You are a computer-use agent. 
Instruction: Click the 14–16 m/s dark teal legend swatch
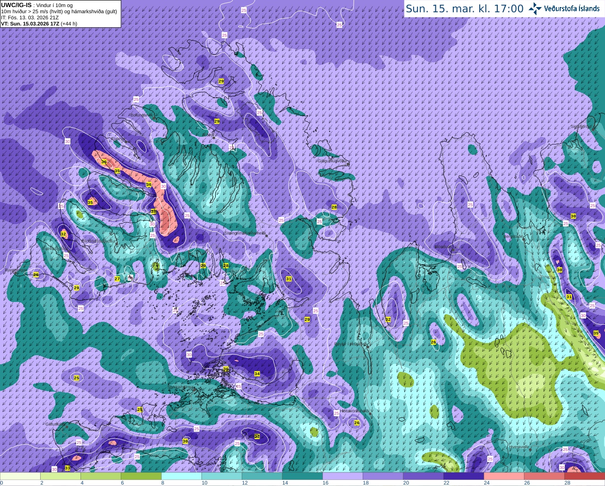(302, 476)
